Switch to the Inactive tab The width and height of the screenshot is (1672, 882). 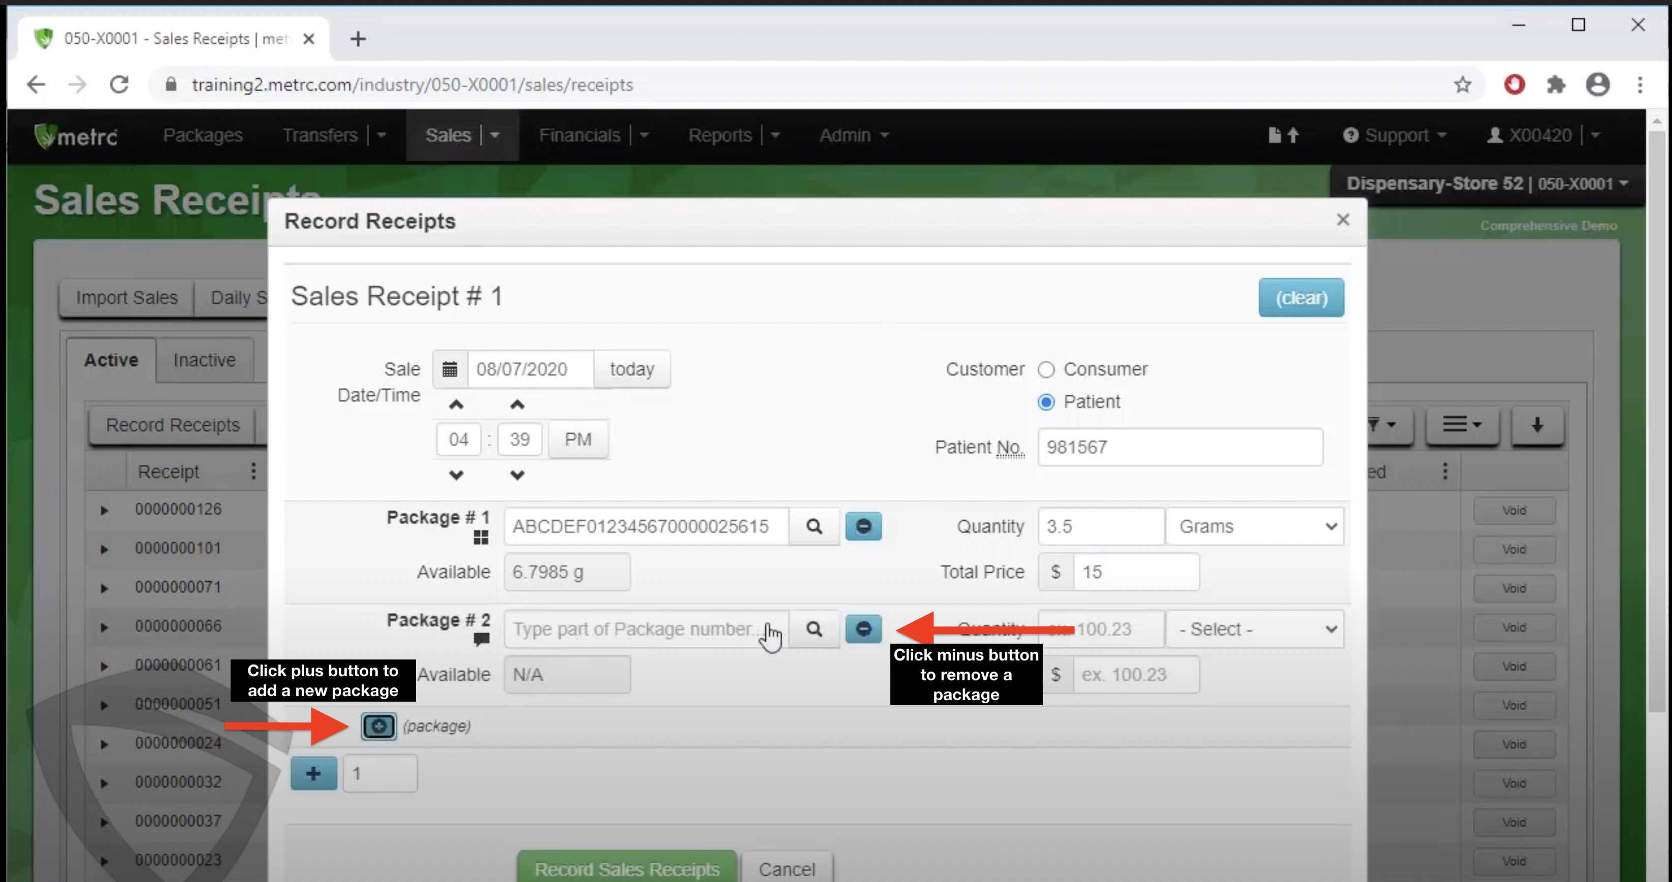pyautogui.click(x=204, y=360)
